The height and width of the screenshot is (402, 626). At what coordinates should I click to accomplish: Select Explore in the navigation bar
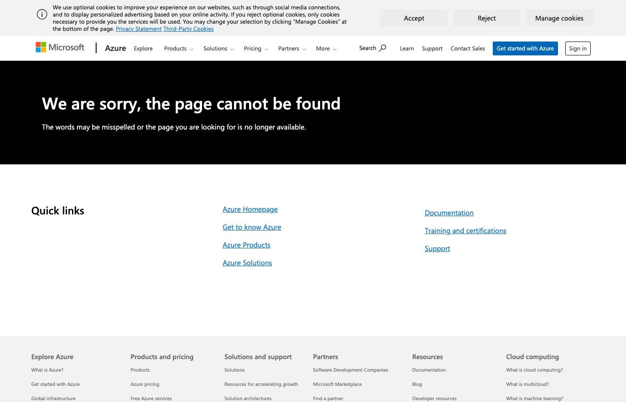(x=143, y=48)
